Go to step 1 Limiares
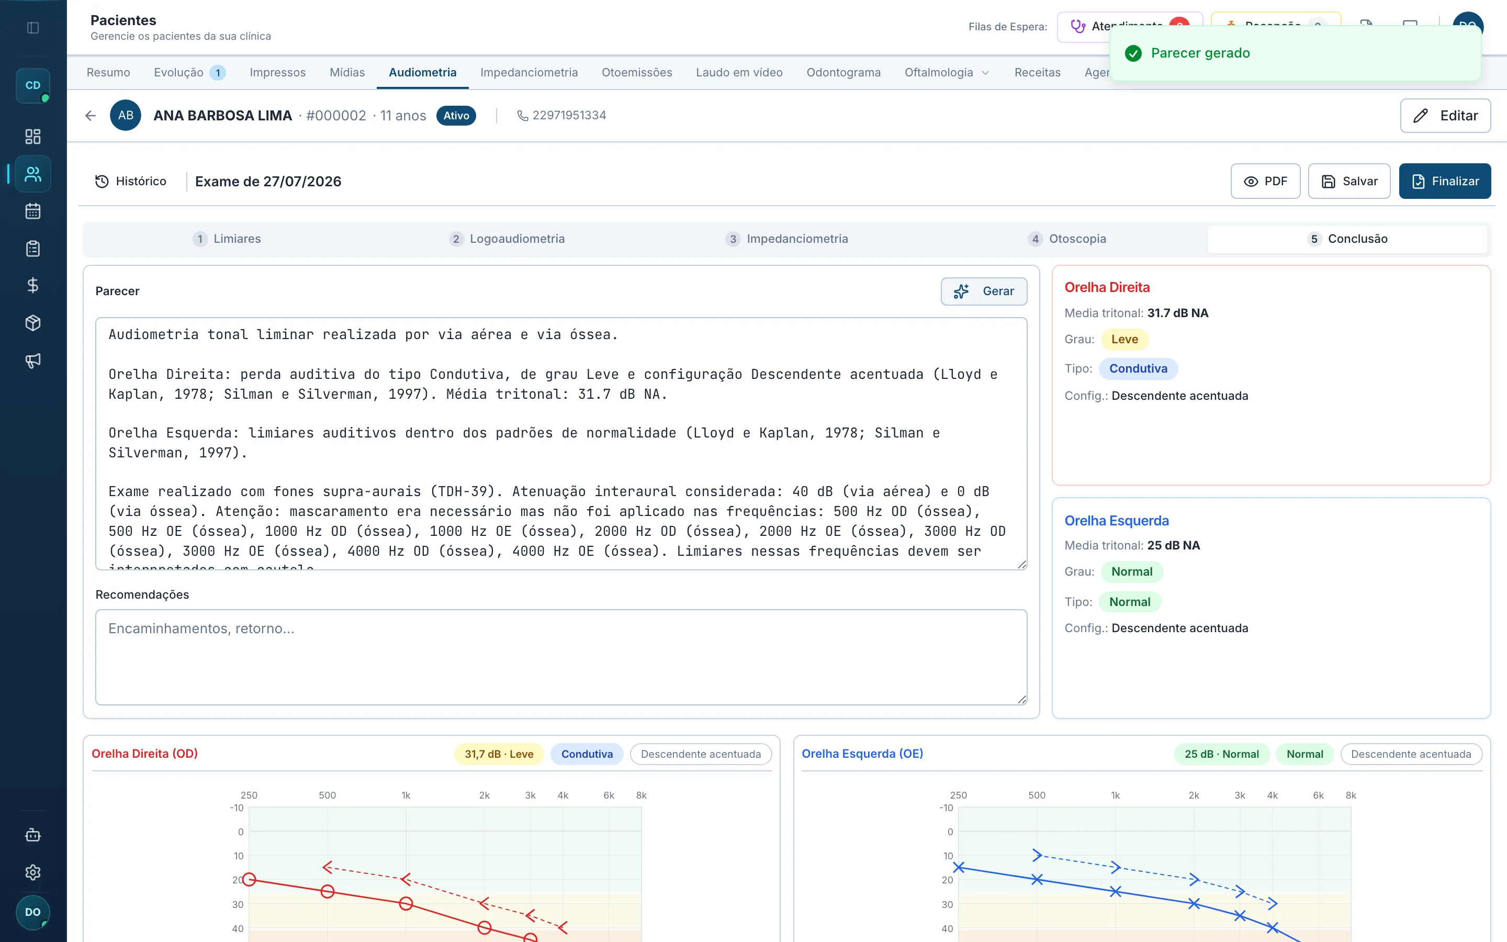Screen dimensions: 1507x942 coord(227,239)
